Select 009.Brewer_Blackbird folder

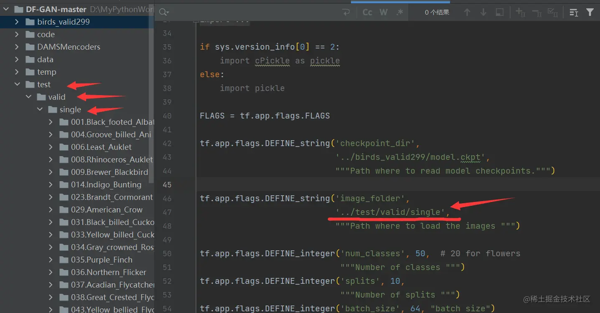[x=109, y=172]
